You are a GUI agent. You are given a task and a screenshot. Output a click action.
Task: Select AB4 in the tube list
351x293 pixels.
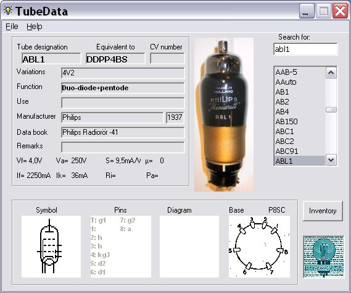[x=300, y=111]
